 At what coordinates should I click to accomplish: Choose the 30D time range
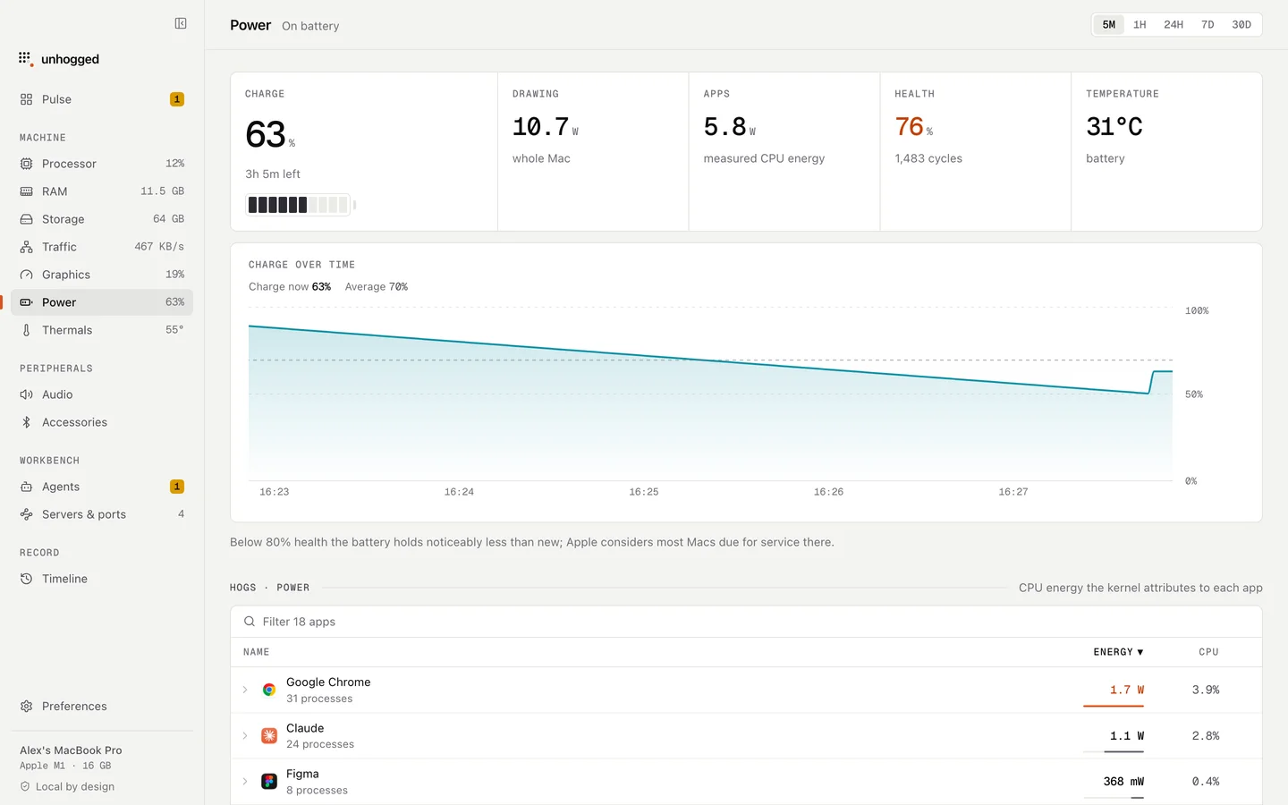[1241, 24]
